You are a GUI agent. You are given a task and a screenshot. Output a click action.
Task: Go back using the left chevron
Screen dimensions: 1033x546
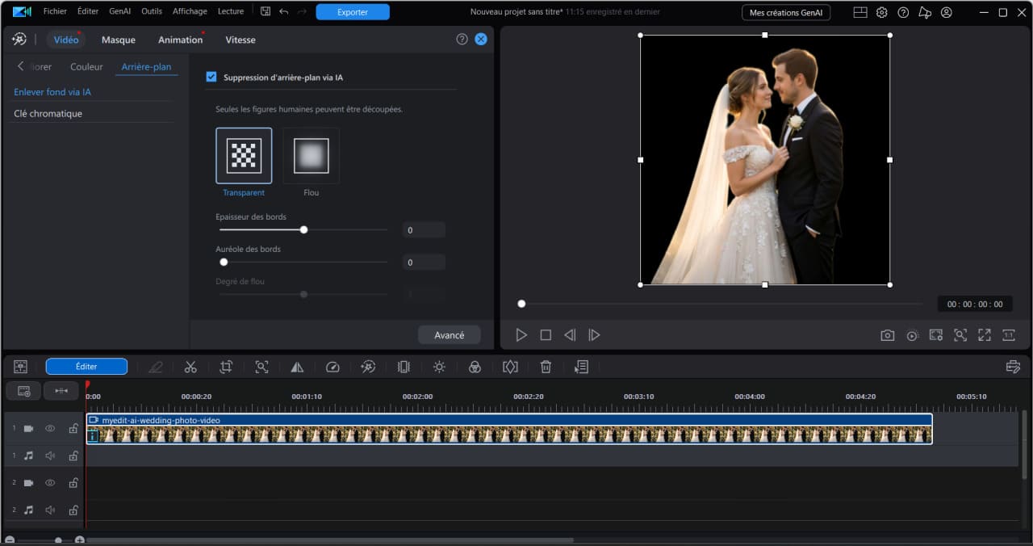pyautogui.click(x=20, y=66)
